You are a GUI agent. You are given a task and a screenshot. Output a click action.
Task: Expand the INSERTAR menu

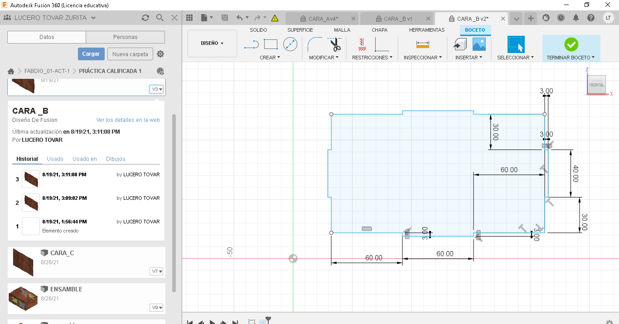tap(469, 58)
